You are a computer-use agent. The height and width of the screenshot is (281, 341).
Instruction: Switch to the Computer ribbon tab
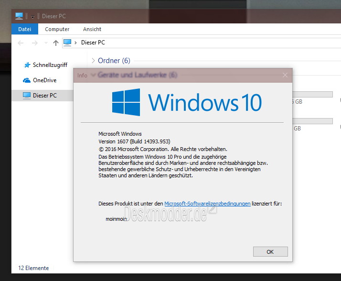[57, 29]
